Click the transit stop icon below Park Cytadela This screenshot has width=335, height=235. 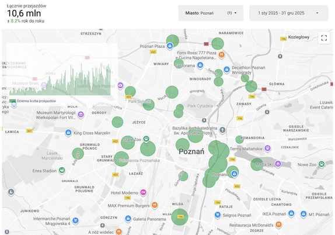point(204,120)
